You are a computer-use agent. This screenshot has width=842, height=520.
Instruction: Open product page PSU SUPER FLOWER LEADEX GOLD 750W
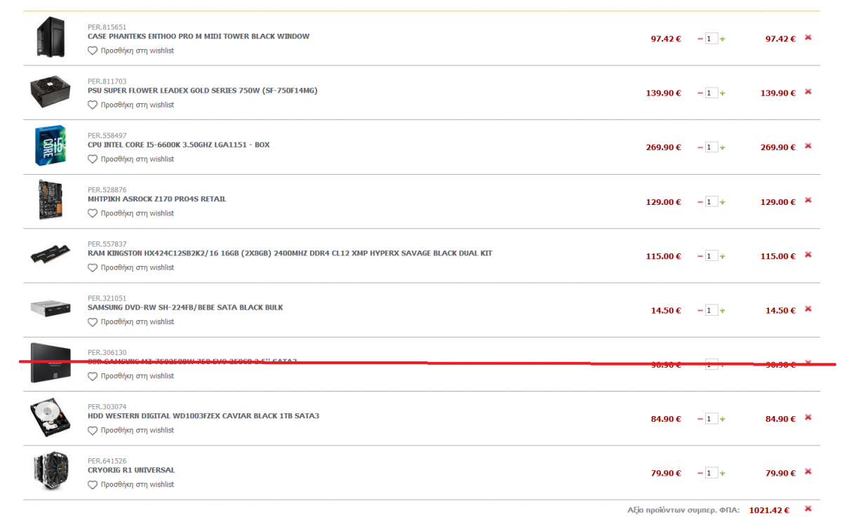[203, 91]
